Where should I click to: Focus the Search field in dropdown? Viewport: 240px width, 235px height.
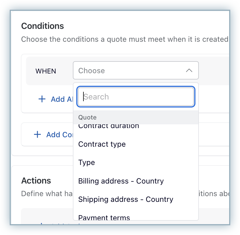coord(136,97)
